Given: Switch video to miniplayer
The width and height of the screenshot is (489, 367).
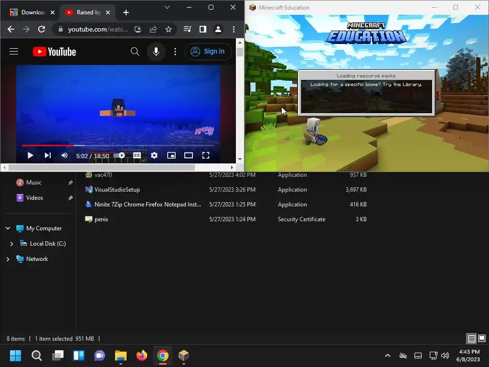Looking at the screenshot, I should coord(171,155).
